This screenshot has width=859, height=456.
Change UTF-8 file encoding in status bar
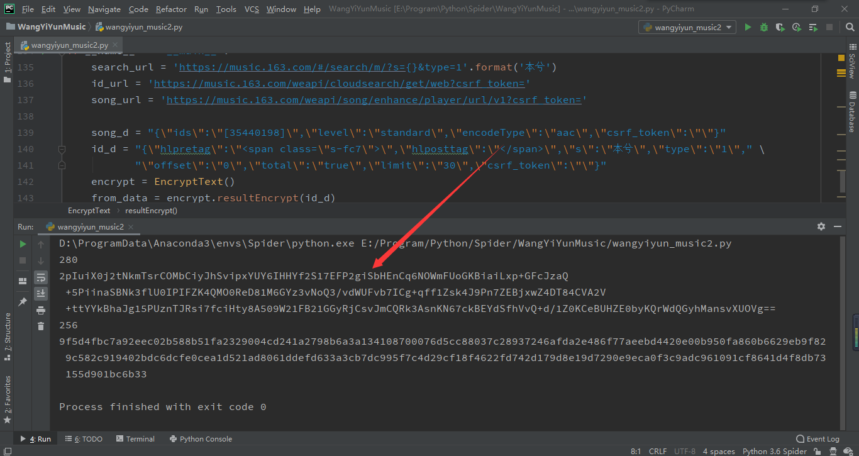click(x=685, y=451)
